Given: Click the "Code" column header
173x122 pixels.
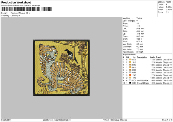Looking at the screenshot, I should click(152, 57).
